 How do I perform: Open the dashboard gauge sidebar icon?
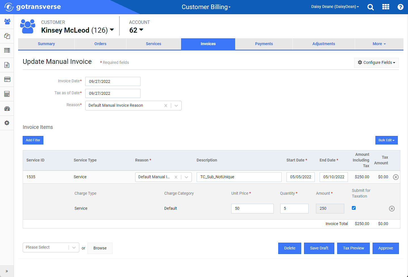(7, 109)
